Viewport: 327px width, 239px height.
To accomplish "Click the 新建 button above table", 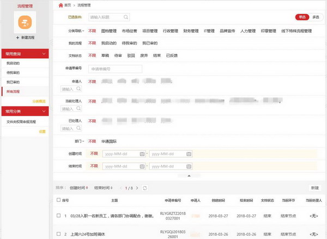I will coord(314,188).
